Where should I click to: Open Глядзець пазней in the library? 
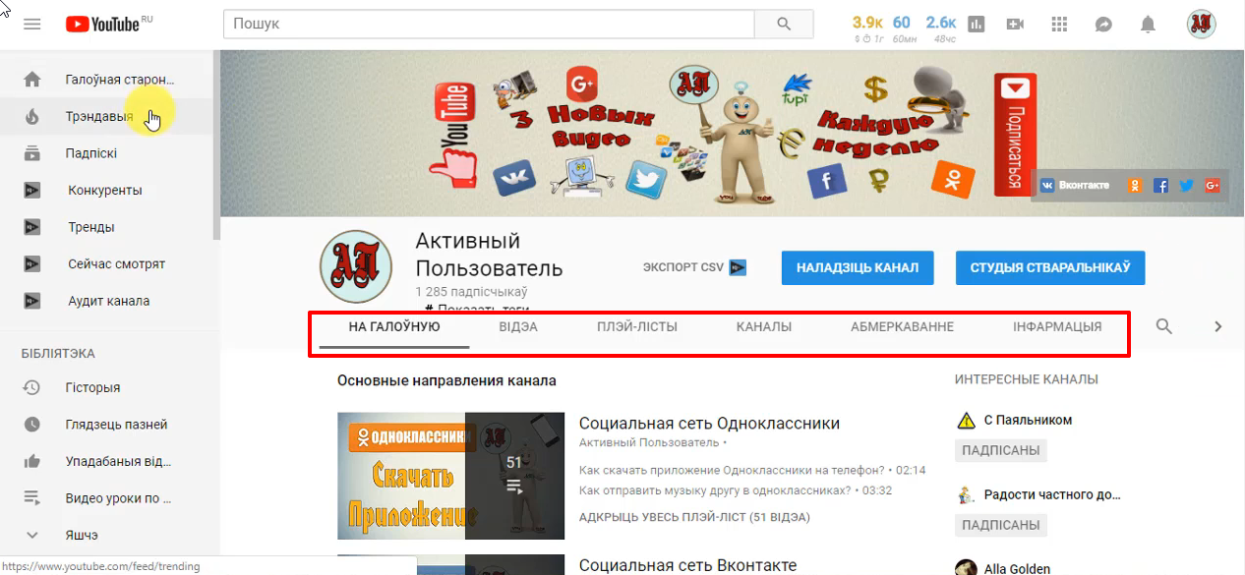(x=106, y=425)
